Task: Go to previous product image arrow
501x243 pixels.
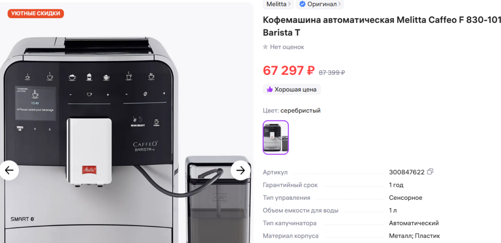Action: pos(9,170)
